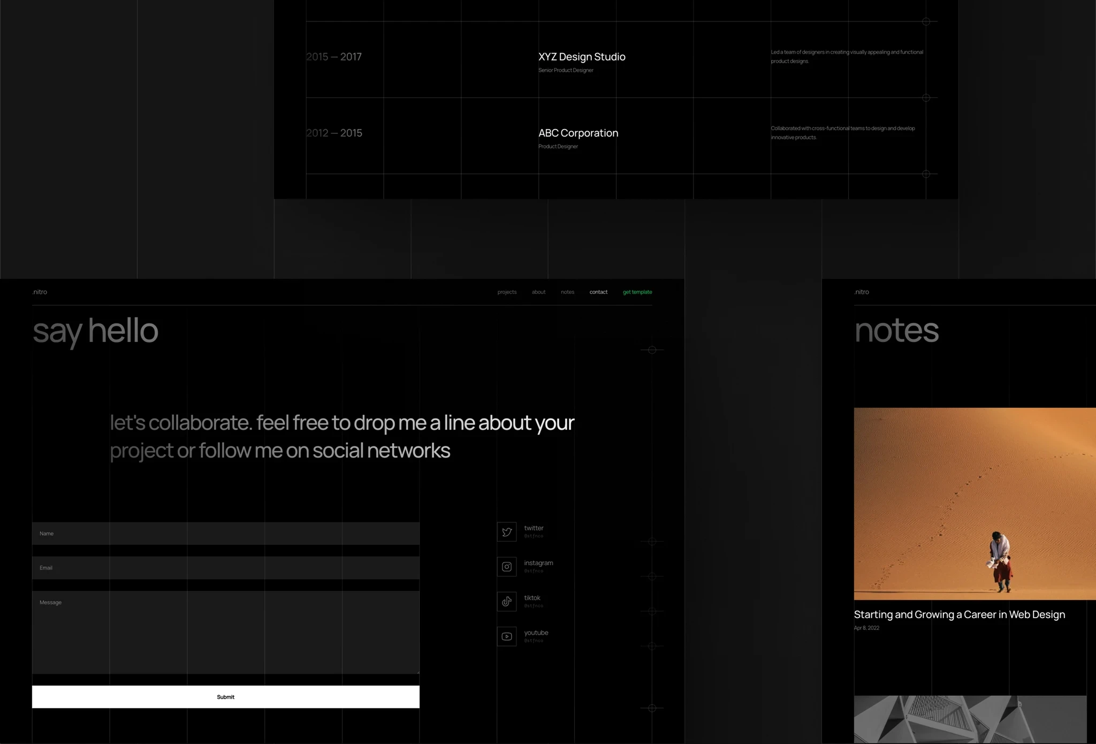The height and width of the screenshot is (744, 1096).
Task: Open the tiktok social link text
Action: click(x=532, y=598)
